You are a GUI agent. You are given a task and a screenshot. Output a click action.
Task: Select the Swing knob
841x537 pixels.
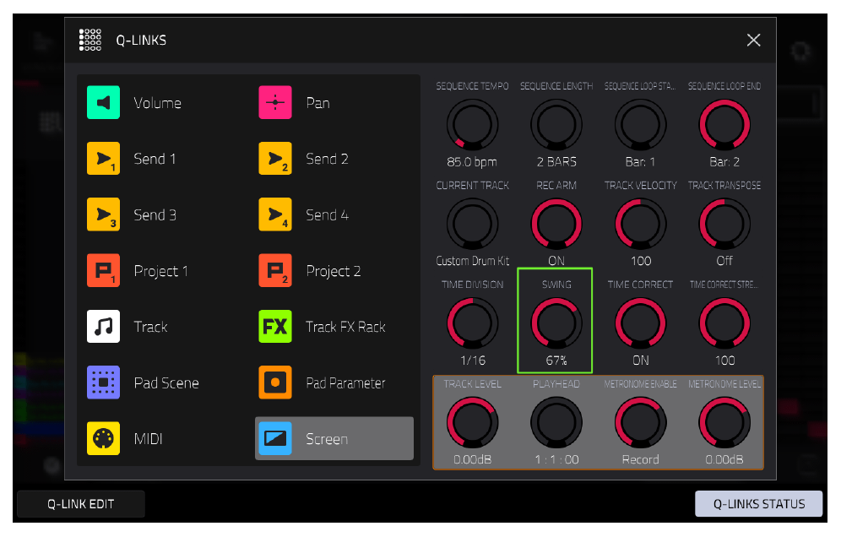pyautogui.click(x=556, y=323)
